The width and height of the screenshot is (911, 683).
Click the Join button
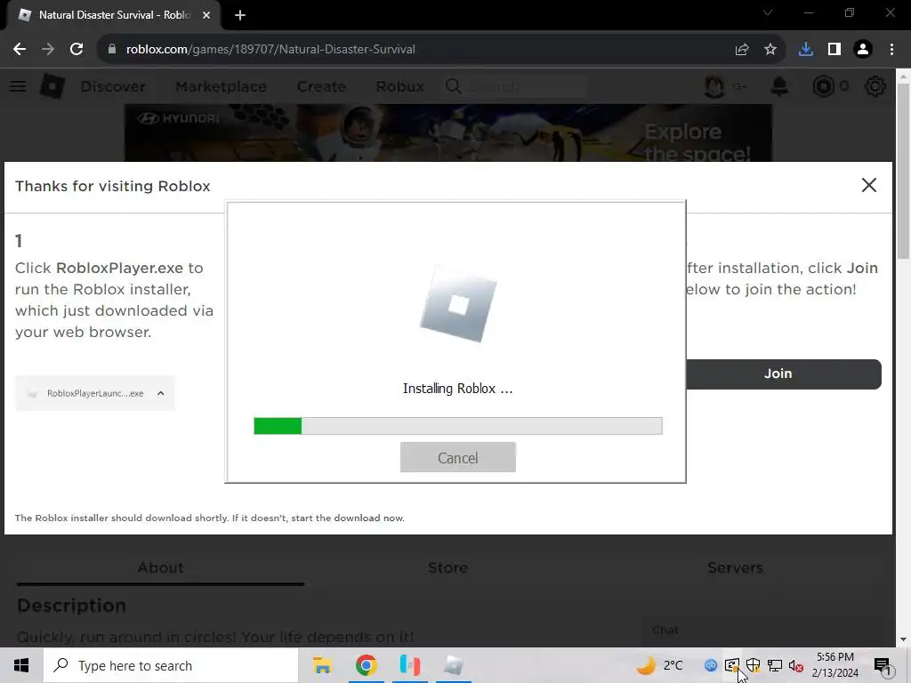pyautogui.click(x=783, y=374)
